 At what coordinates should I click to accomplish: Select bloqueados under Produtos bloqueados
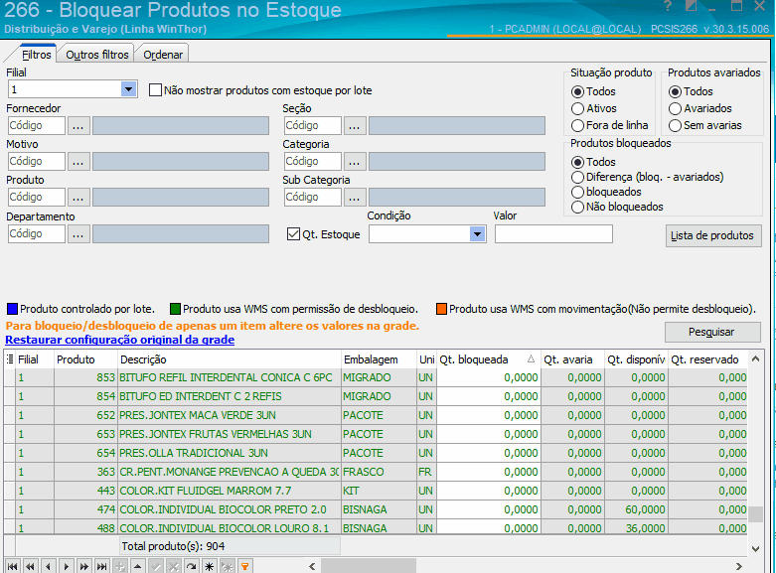point(577,192)
